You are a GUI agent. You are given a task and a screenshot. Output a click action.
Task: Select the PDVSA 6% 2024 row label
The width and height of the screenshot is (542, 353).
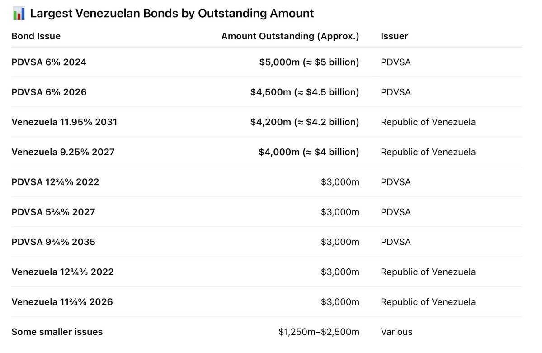tap(49, 62)
